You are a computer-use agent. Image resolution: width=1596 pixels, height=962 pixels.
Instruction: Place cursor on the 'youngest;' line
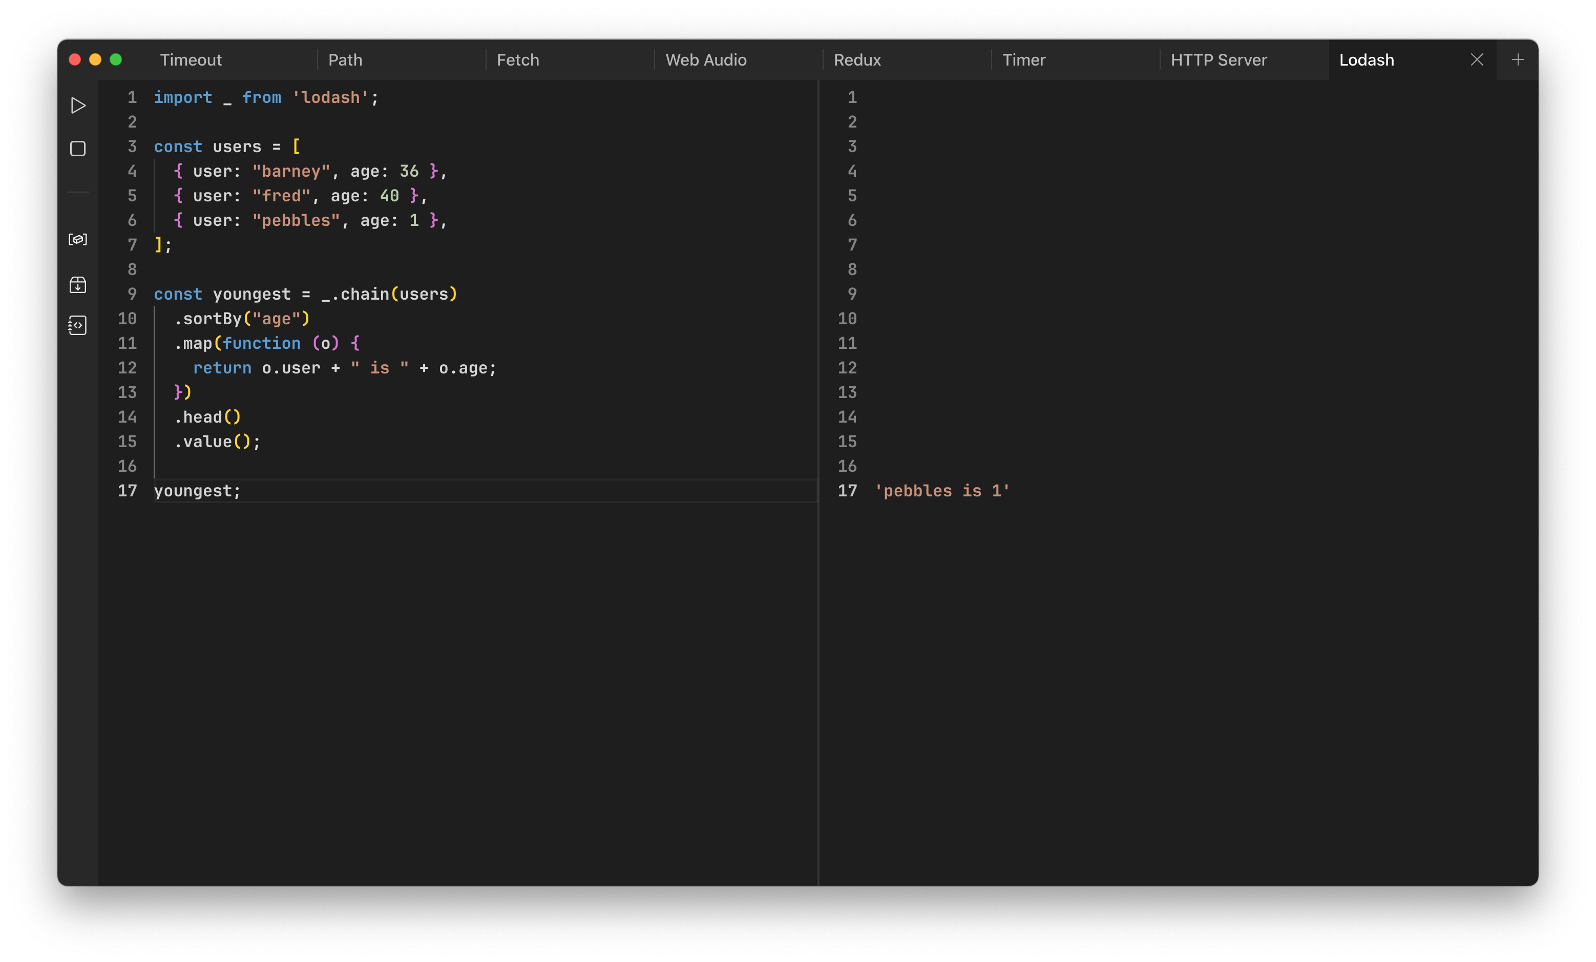tap(197, 491)
